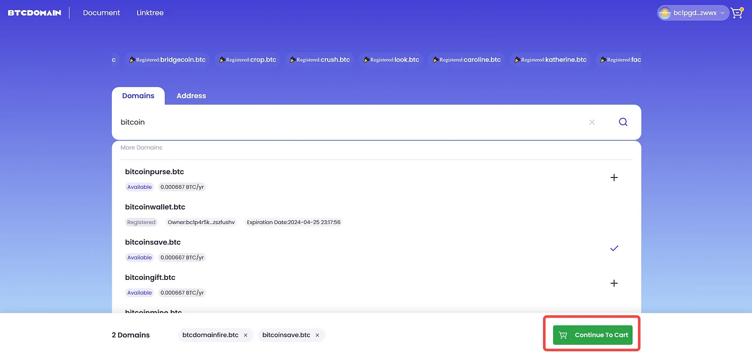
Task: Click the BTCDOMAIN logo
Action: (x=34, y=13)
